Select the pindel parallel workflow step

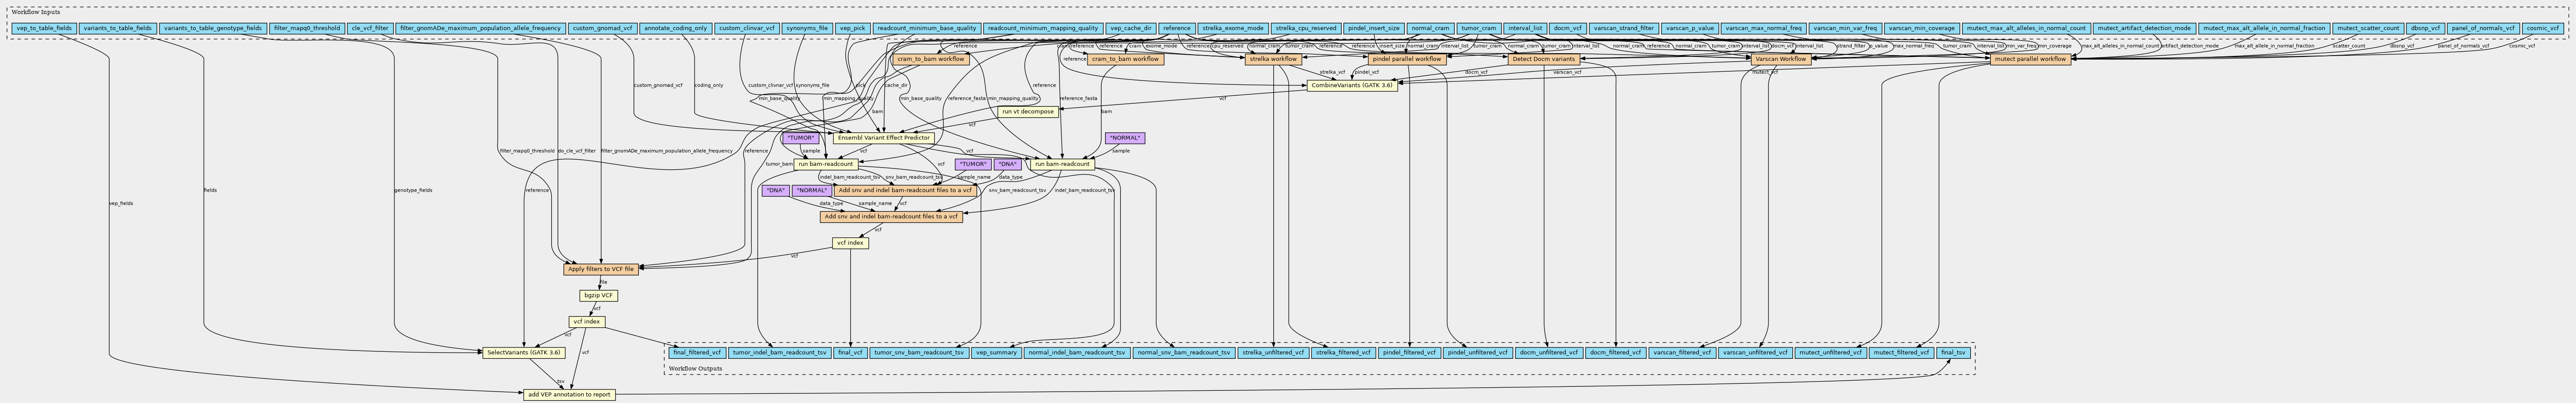coord(1407,59)
